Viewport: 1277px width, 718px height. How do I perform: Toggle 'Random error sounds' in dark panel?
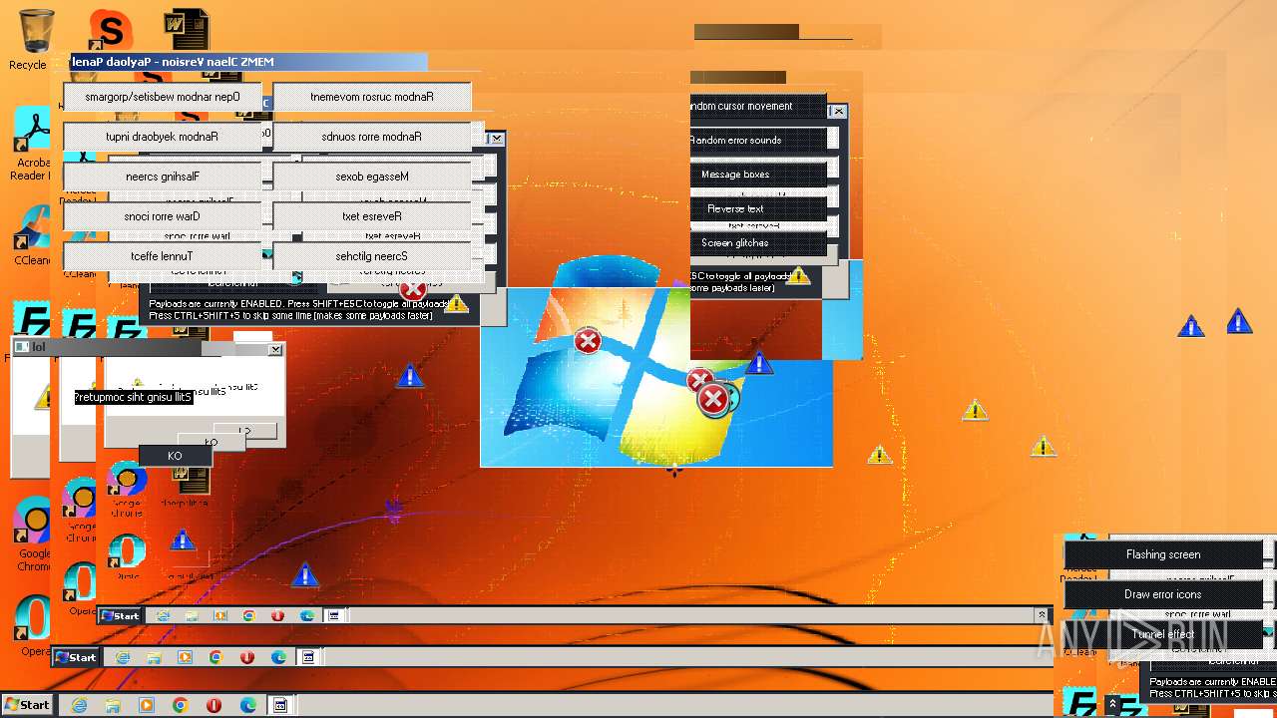coord(758,141)
